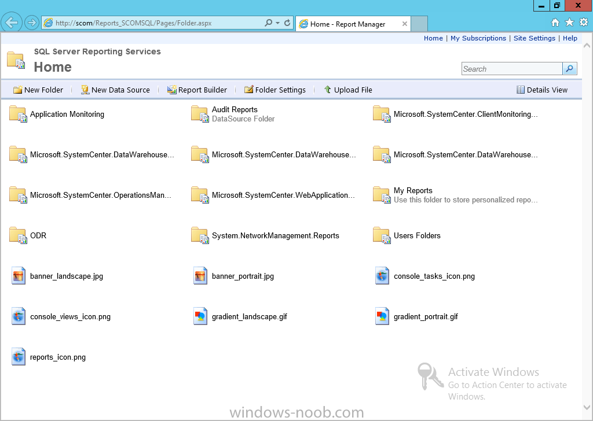This screenshot has width=593, height=421.
Task: Click the System.NetworkManagement.Reports folder icon
Action: [x=200, y=235]
